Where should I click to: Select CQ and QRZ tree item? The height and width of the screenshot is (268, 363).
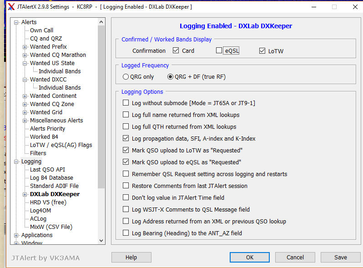(x=46, y=39)
